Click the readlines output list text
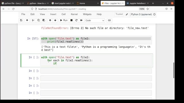184x103 pixels. [96, 48]
